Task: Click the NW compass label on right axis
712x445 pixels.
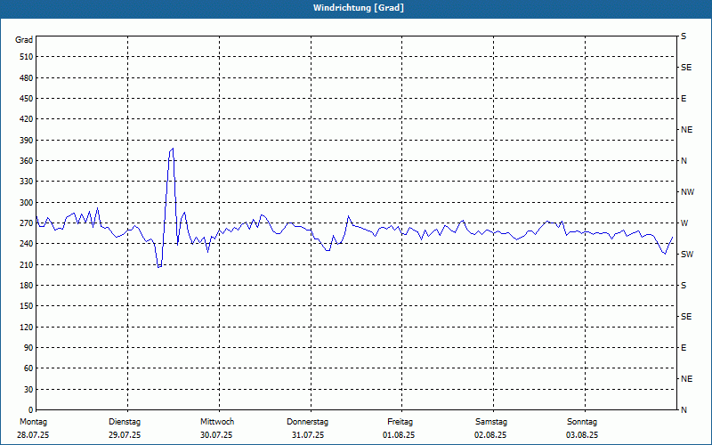Action: coord(687,192)
